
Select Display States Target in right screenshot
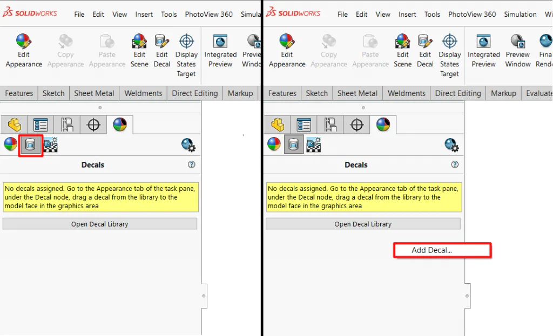tap(449, 56)
